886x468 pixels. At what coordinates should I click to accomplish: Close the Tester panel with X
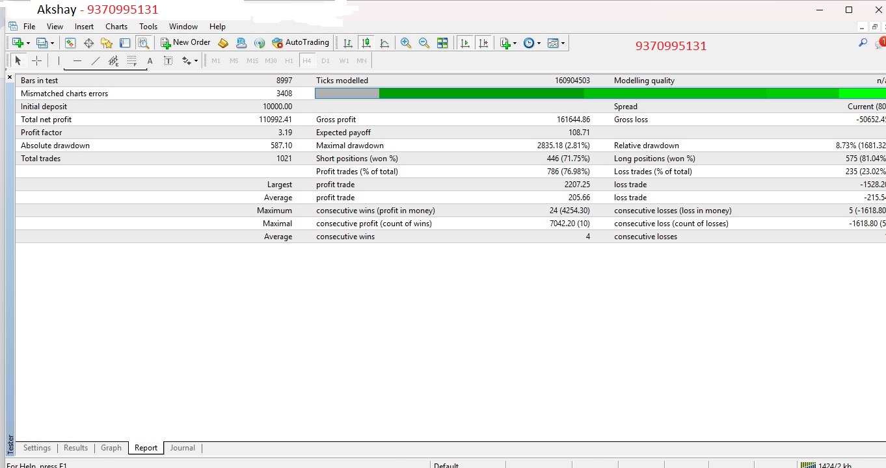[10, 77]
